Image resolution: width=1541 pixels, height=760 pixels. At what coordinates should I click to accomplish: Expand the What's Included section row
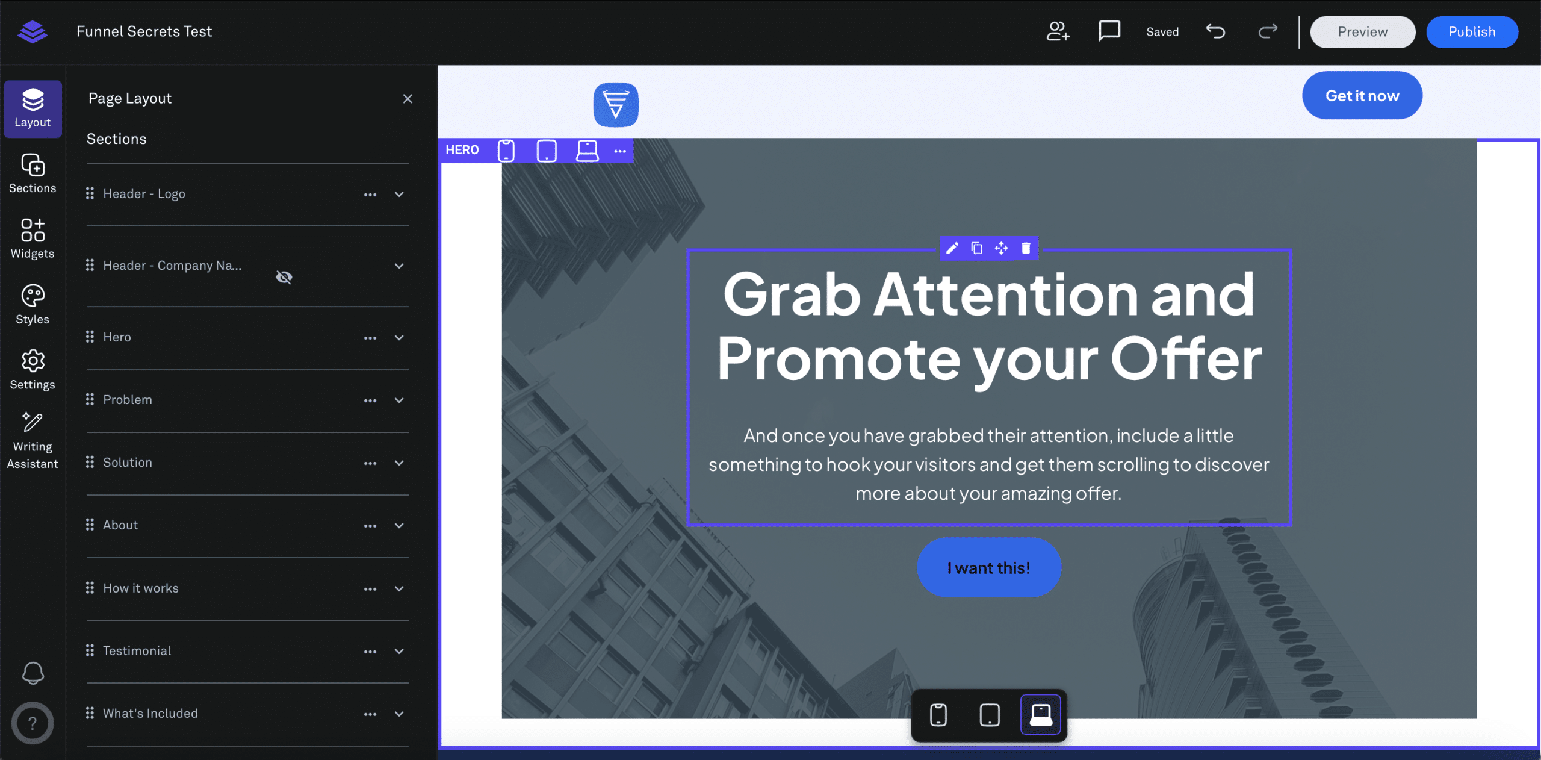(399, 714)
